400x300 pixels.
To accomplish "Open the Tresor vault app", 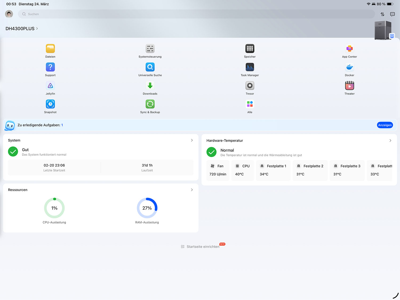I will pos(250,86).
